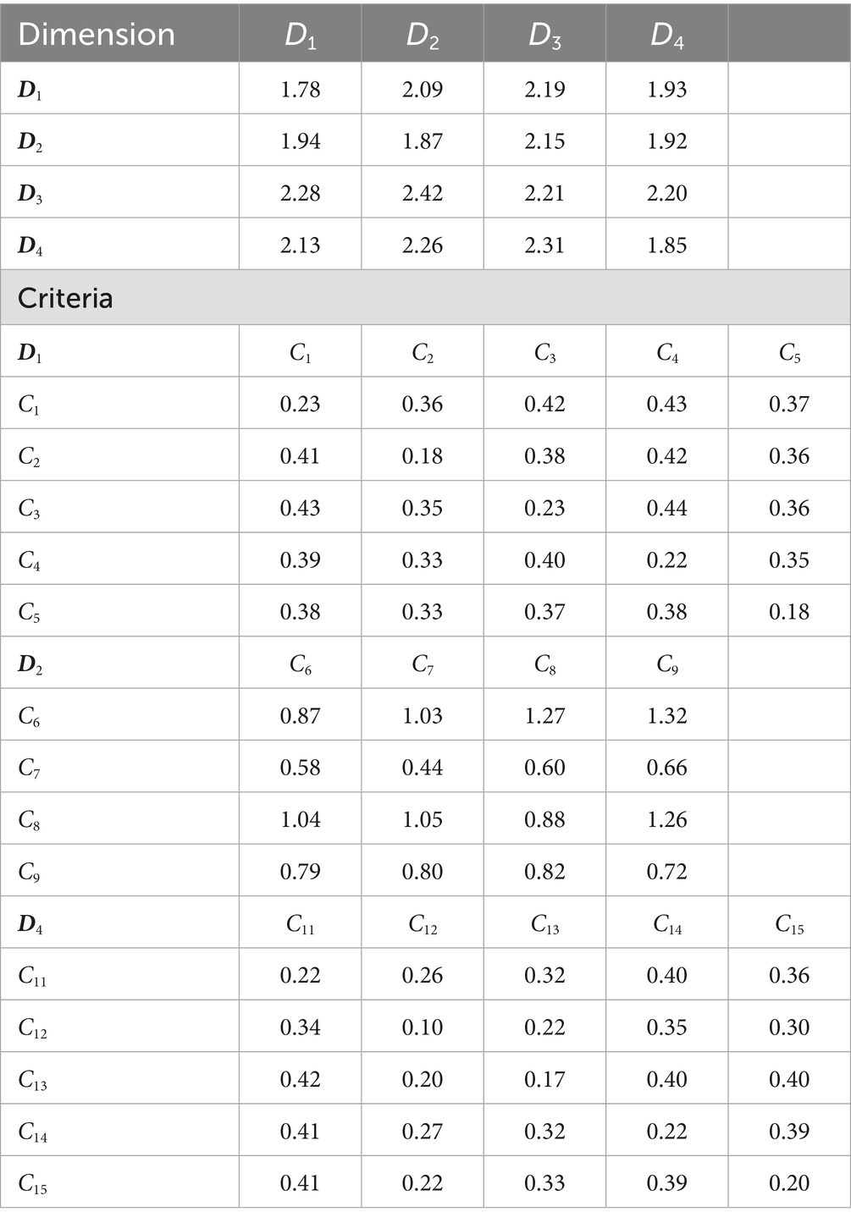Select the 0.72 cell in row C9
The image size is (851, 1223).
[667, 872]
